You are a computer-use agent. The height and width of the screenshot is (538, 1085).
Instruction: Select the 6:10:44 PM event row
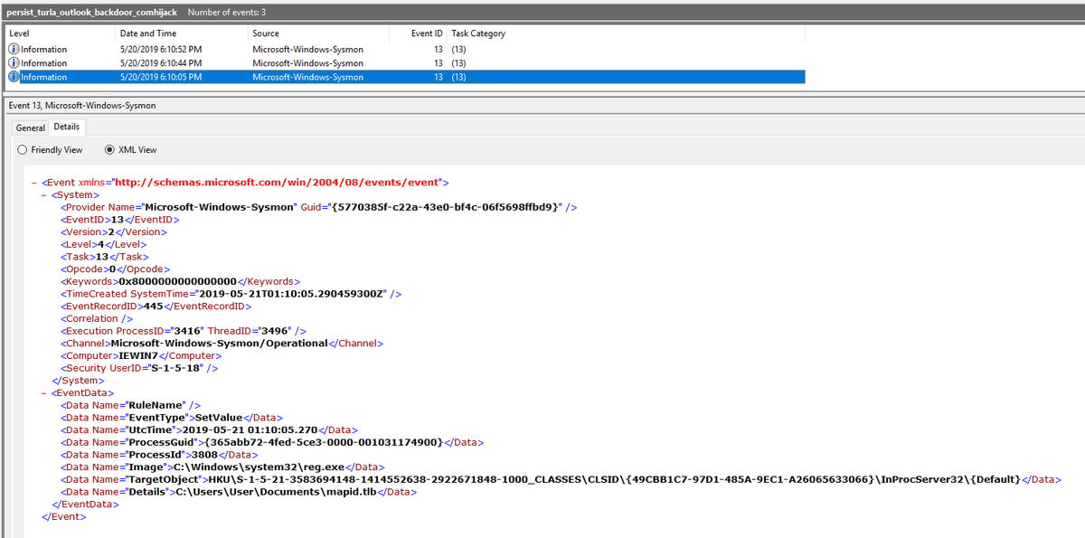pos(404,63)
